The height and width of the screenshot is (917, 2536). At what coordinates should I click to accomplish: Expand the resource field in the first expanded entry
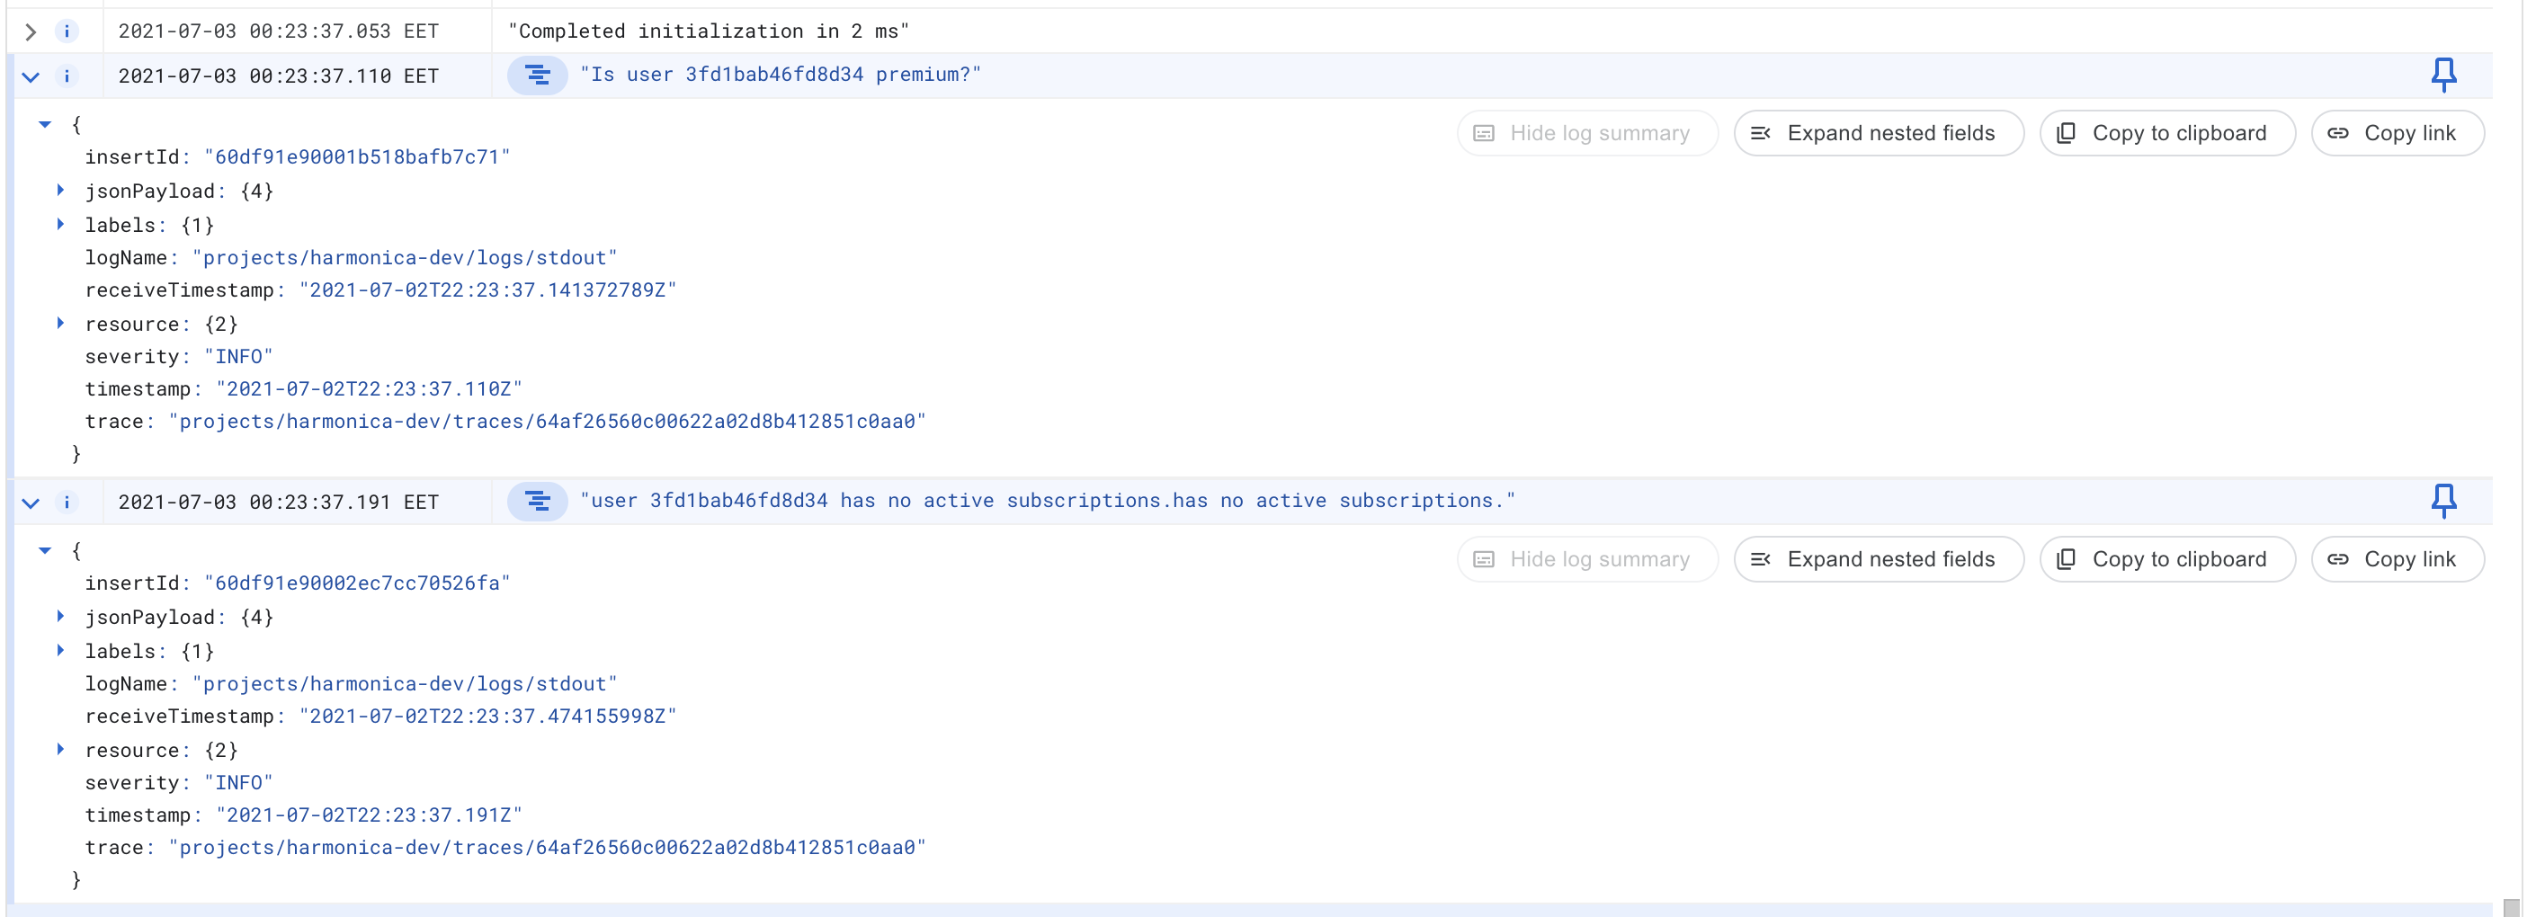click(x=62, y=323)
